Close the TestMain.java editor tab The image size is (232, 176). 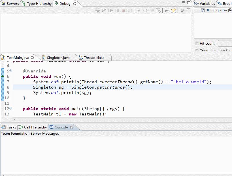point(33,57)
